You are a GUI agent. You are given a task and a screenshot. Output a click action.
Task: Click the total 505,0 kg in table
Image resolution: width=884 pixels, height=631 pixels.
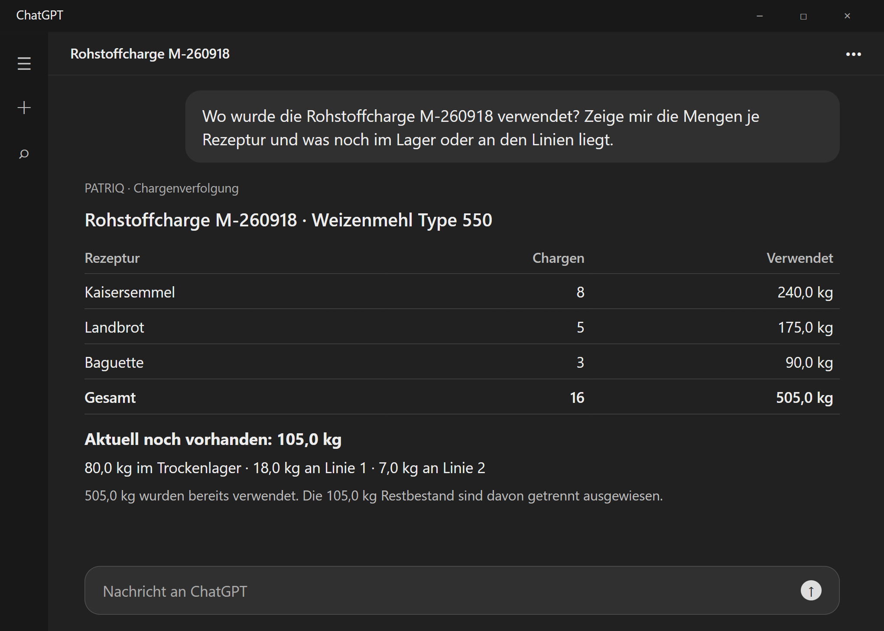(x=804, y=398)
